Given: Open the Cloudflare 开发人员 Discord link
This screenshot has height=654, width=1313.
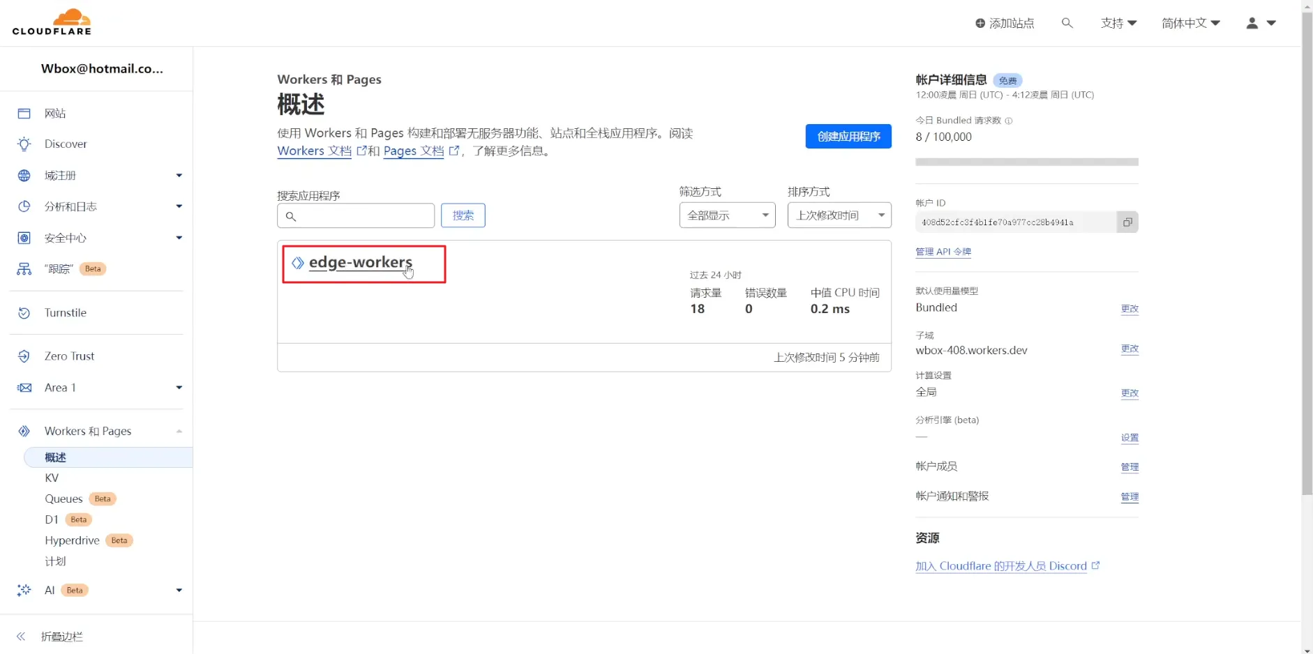Looking at the screenshot, I should tap(1001, 566).
